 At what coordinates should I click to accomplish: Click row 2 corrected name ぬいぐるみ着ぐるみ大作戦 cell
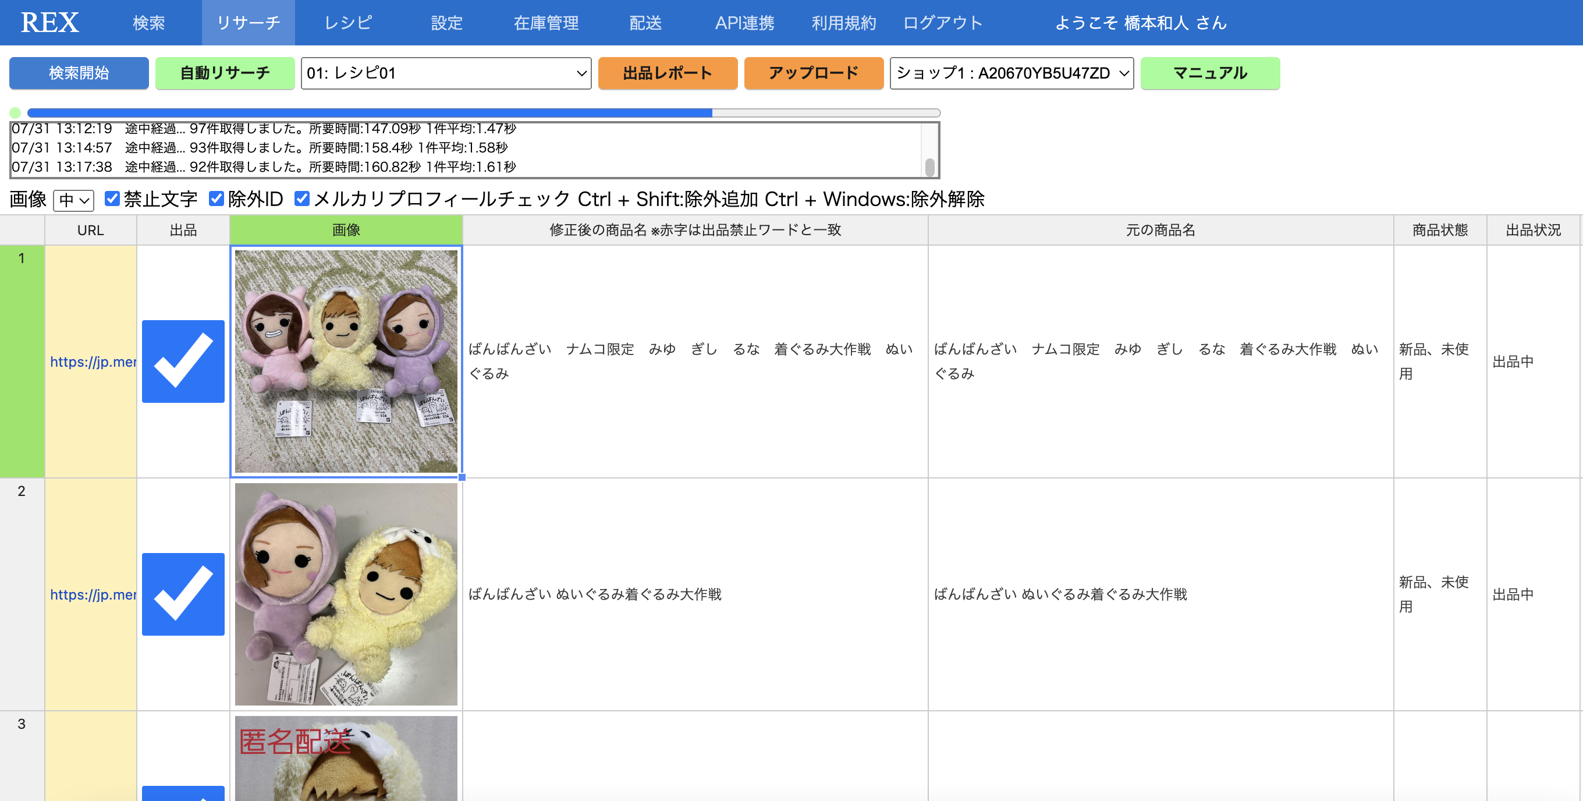(x=695, y=594)
